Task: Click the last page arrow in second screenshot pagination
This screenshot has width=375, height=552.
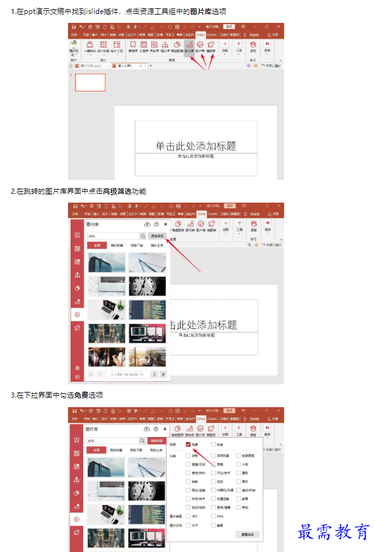Action: tap(163, 374)
